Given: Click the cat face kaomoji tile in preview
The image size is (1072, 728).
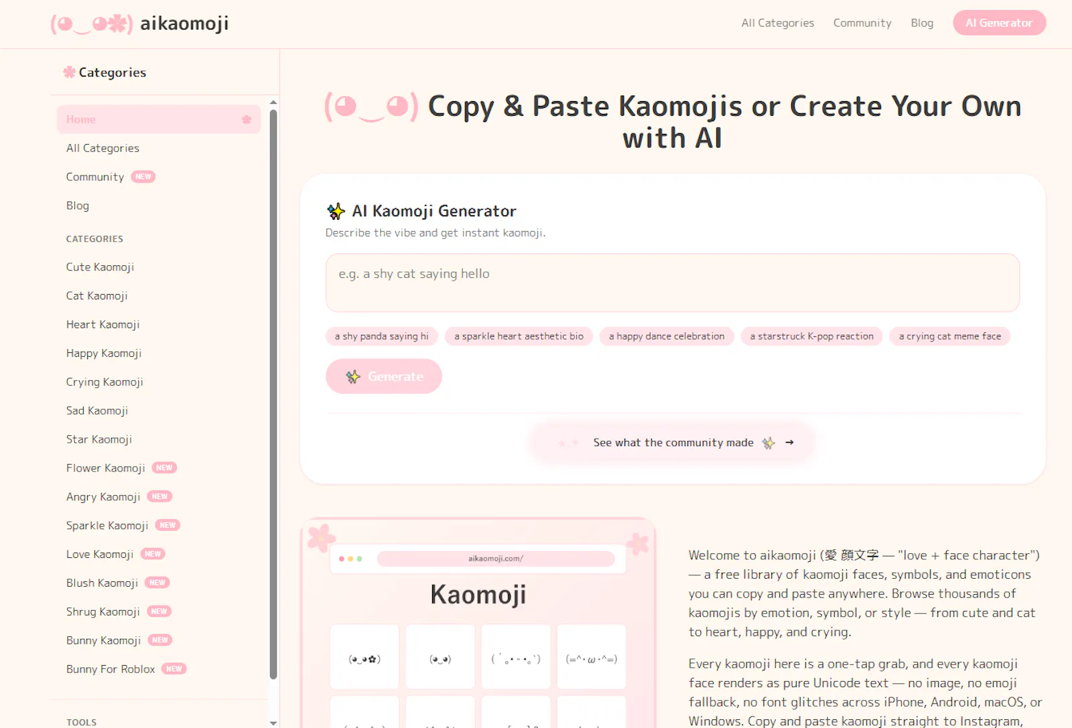Looking at the screenshot, I should click(x=592, y=657).
